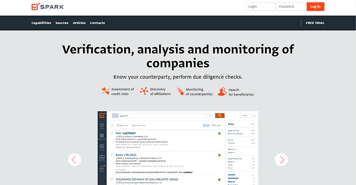
Task: Click the FREE TRIAL link
Action: (x=315, y=23)
